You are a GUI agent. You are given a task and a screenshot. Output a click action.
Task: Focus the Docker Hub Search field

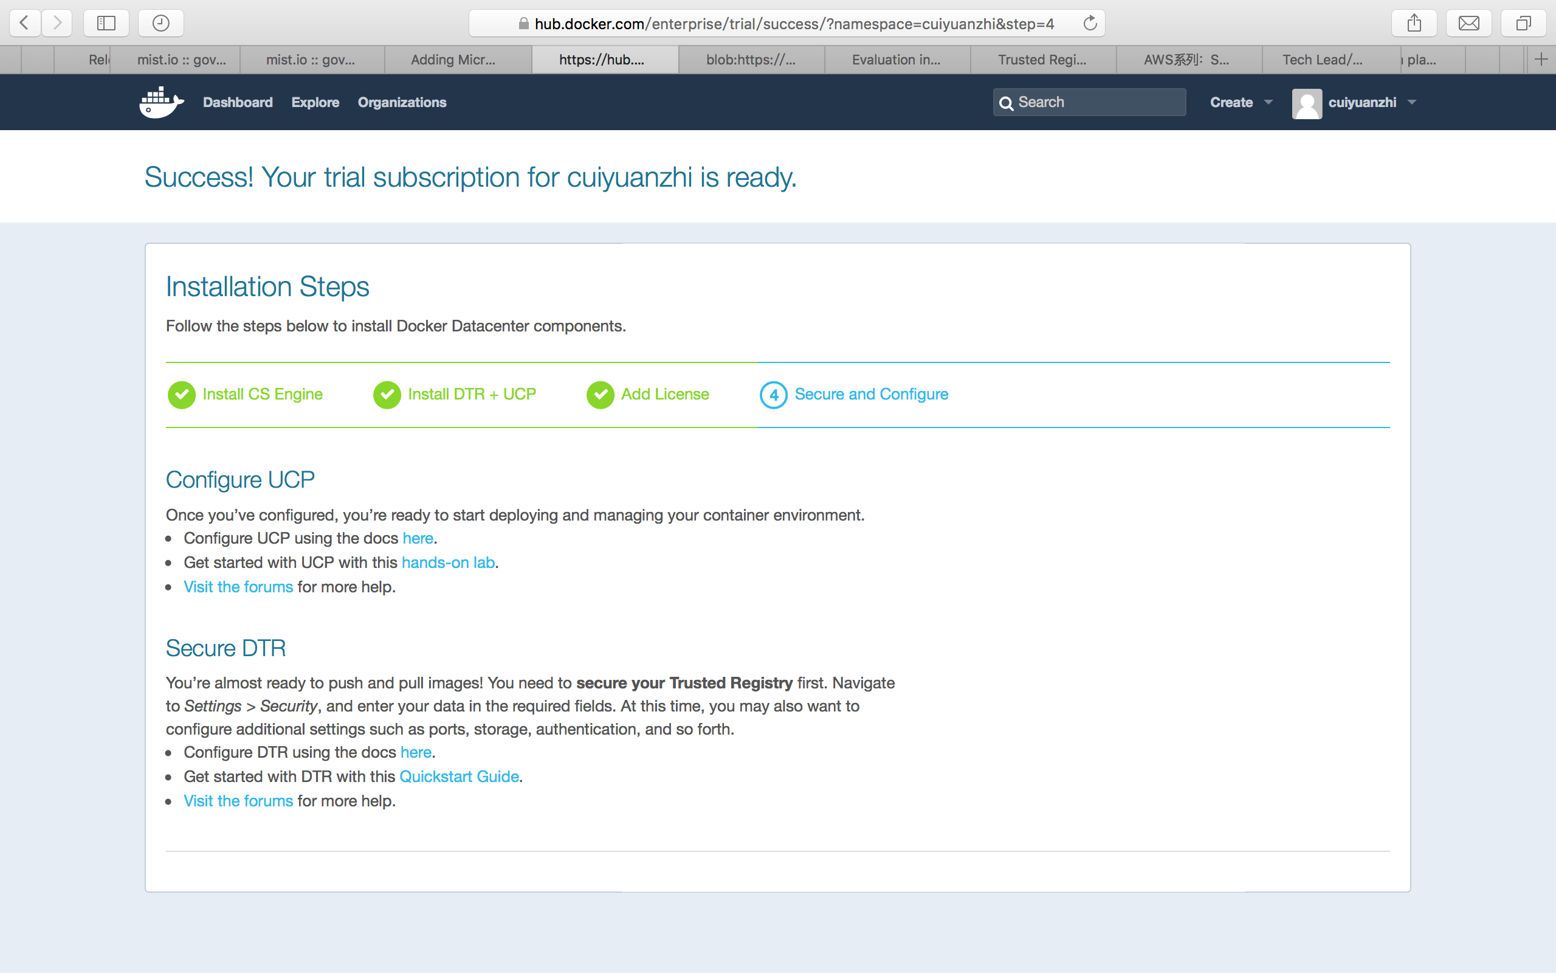click(x=1089, y=102)
